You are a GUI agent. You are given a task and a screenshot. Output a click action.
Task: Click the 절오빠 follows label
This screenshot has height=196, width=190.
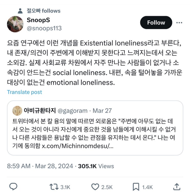click(x=43, y=11)
